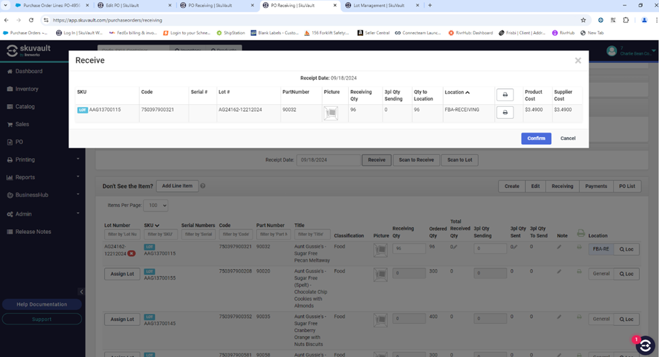Click browser back arrow

6,20
